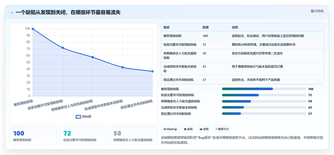Image resolution: width=334 pixels, height=155 pixels.
Task: Click the heading 一个缺陷从发现到关闭，在哪些环节最容易流失
Action: click(68, 12)
